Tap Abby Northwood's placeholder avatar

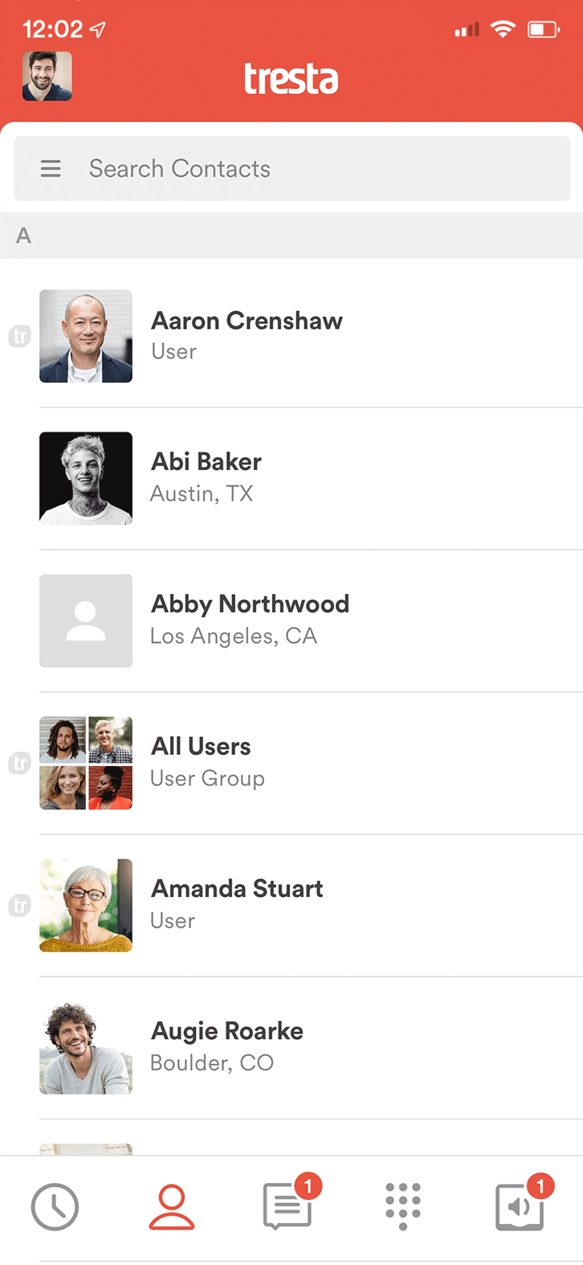click(x=86, y=620)
